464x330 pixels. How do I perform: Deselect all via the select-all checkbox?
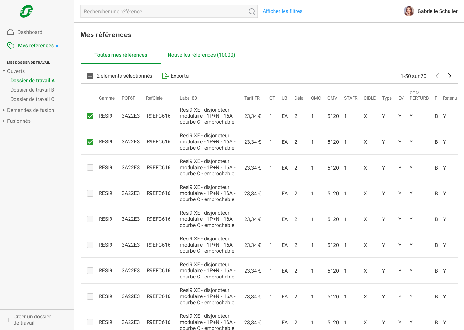coord(90,76)
